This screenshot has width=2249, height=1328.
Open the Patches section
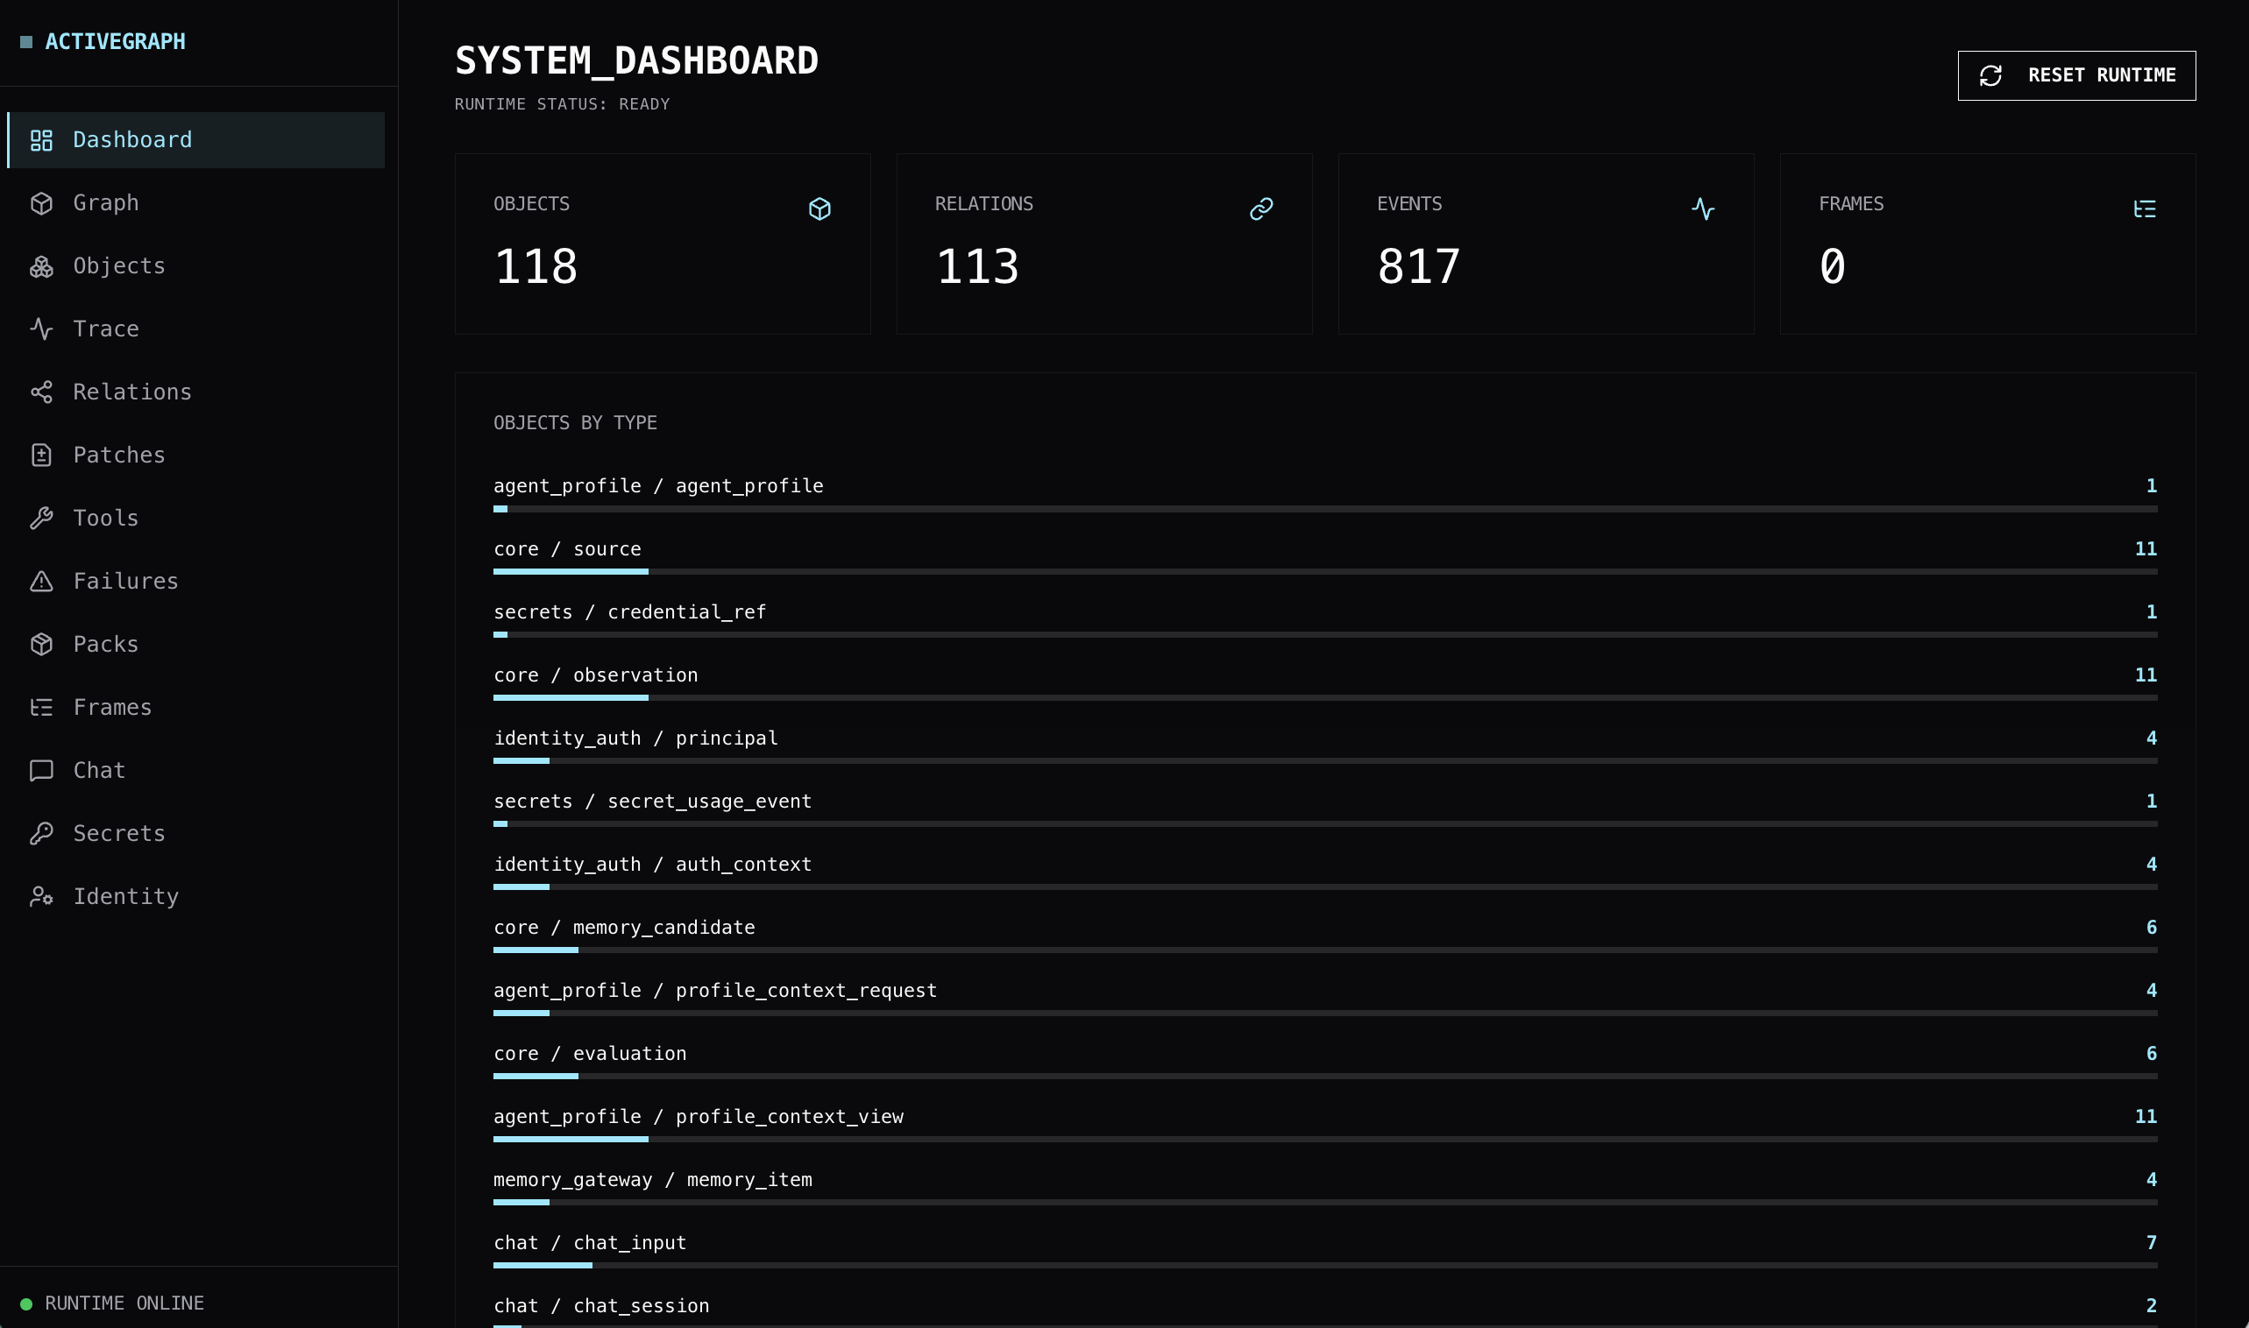click(x=196, y=456)
